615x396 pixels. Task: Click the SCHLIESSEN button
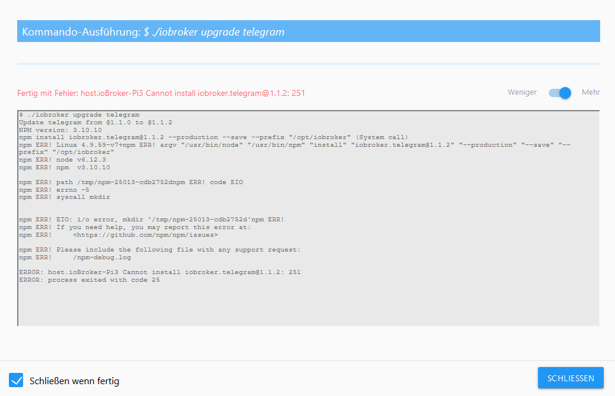pyautogui.click(x=571, y=378)
